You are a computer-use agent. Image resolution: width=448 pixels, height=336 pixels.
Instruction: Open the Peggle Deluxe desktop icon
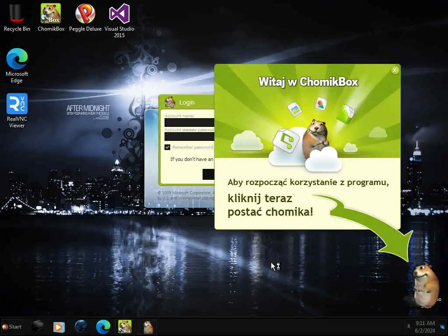pyautogui.click(x=85, y=17)
